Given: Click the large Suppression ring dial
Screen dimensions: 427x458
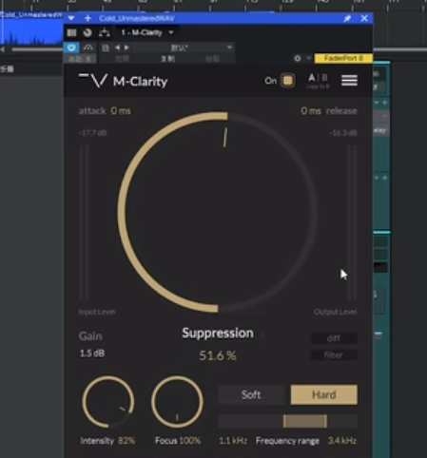Looking at the screenshot, I should (218, 212).
